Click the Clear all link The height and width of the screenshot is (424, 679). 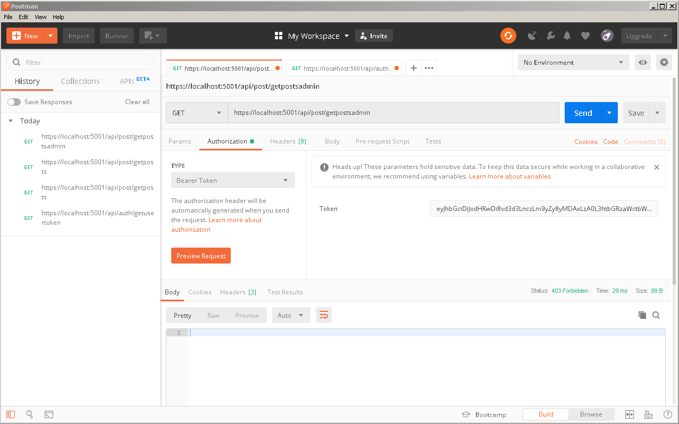click(x=137, y=102)
